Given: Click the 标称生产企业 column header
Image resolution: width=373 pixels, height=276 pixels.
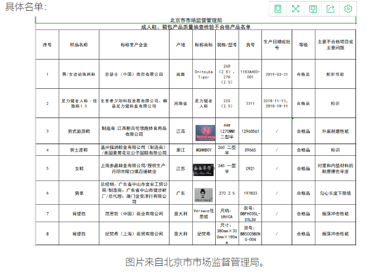Looking at the screenshot, I should [x=133, y=45].
